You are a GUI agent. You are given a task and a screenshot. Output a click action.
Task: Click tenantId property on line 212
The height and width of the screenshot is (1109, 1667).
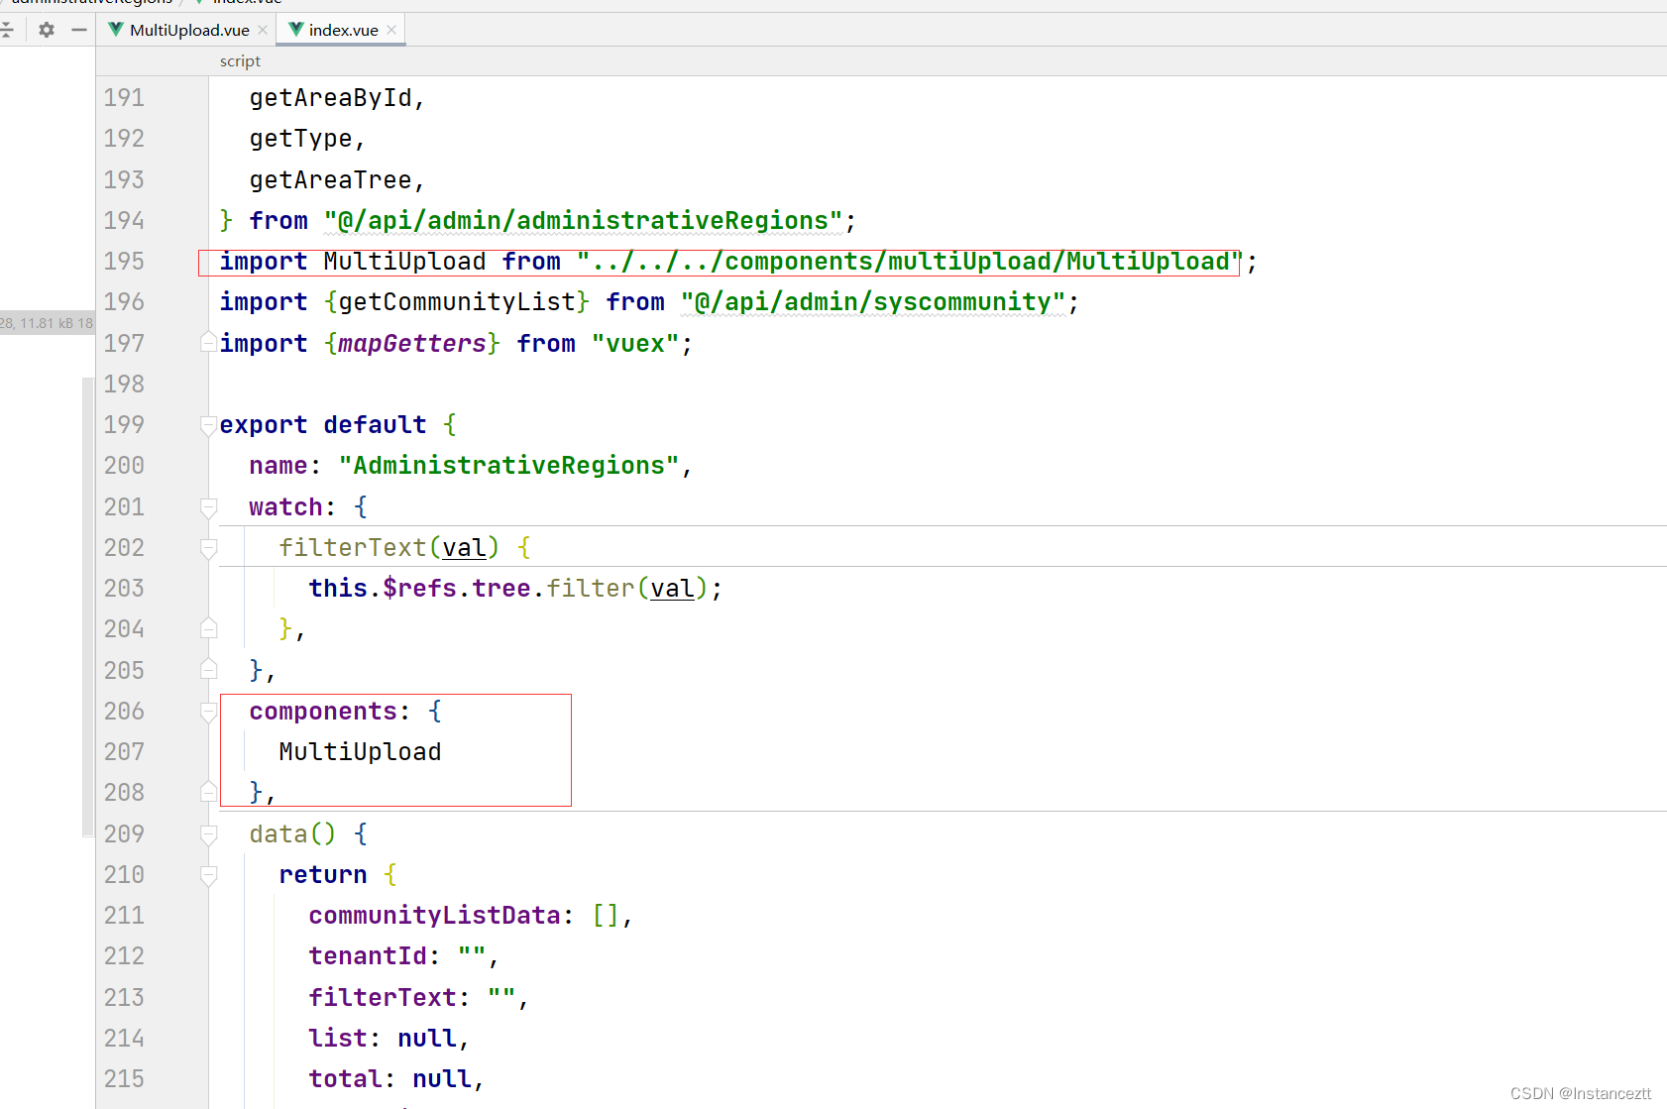[368, 956]
